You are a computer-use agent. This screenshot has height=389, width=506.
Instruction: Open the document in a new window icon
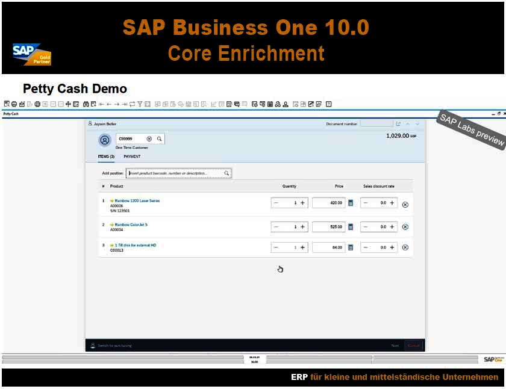click(x=399, y=123)
